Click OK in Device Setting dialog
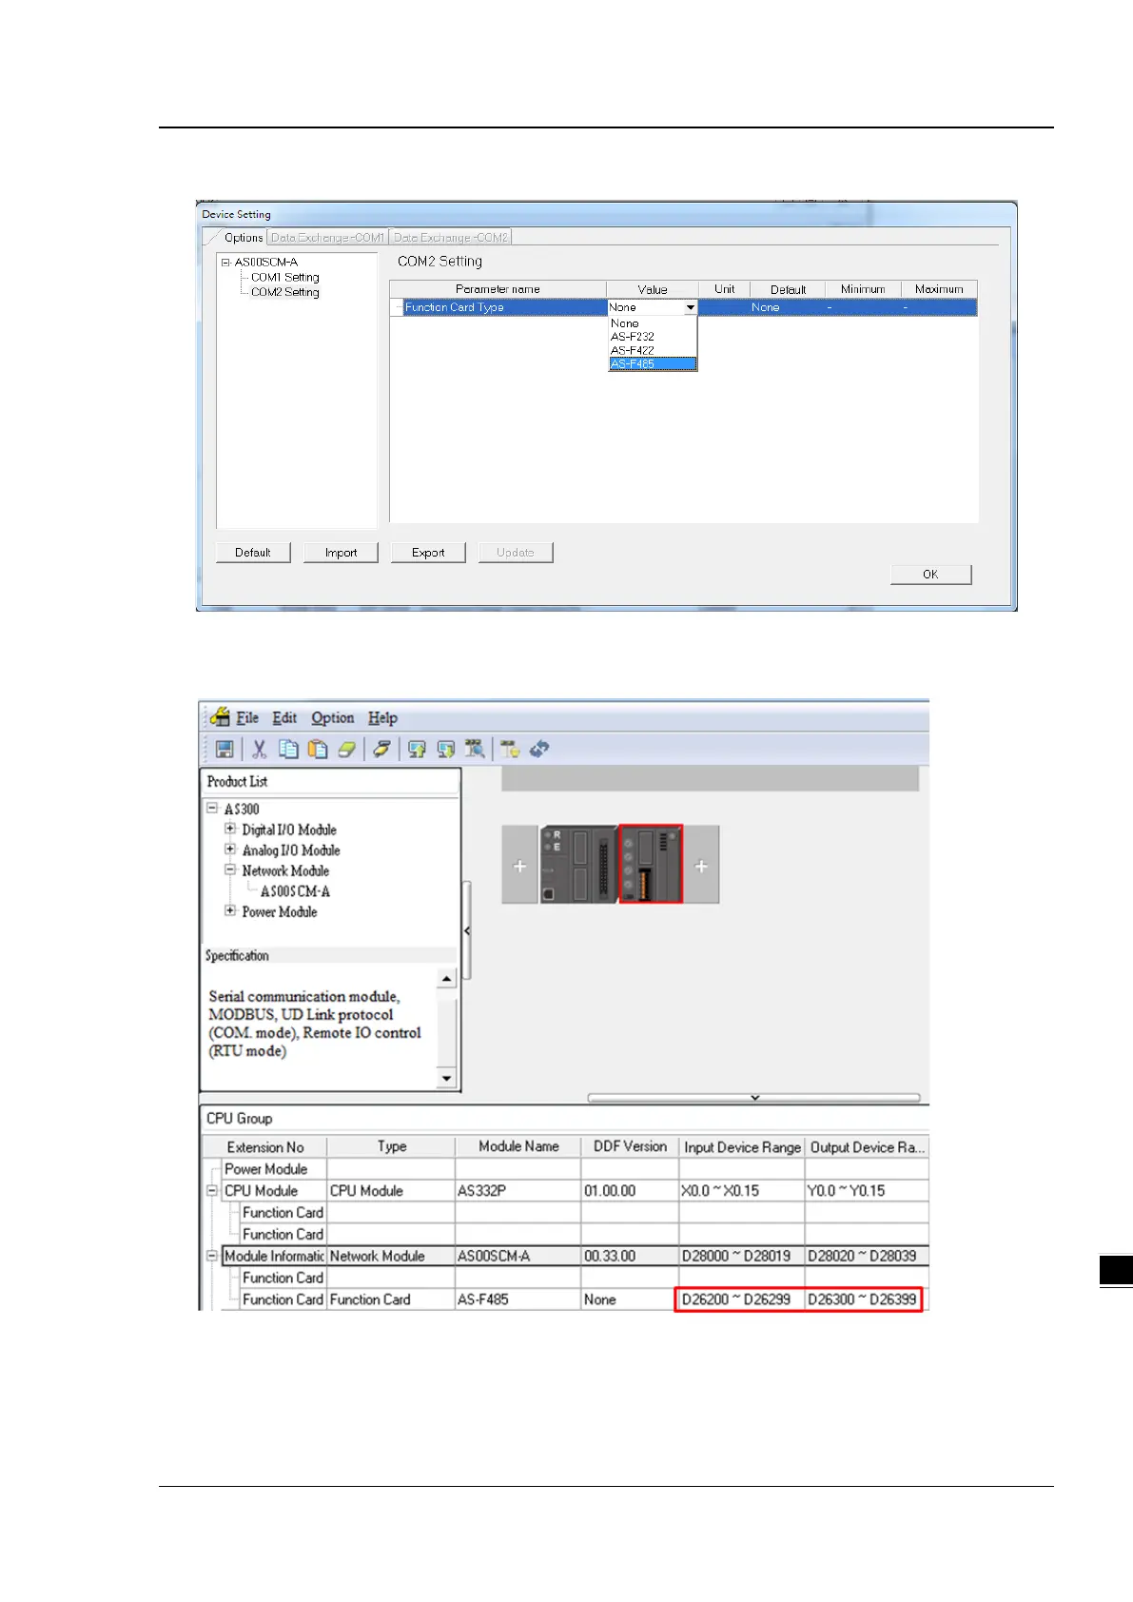This screenshot has height=1602, width=1133. click(930, 575)
